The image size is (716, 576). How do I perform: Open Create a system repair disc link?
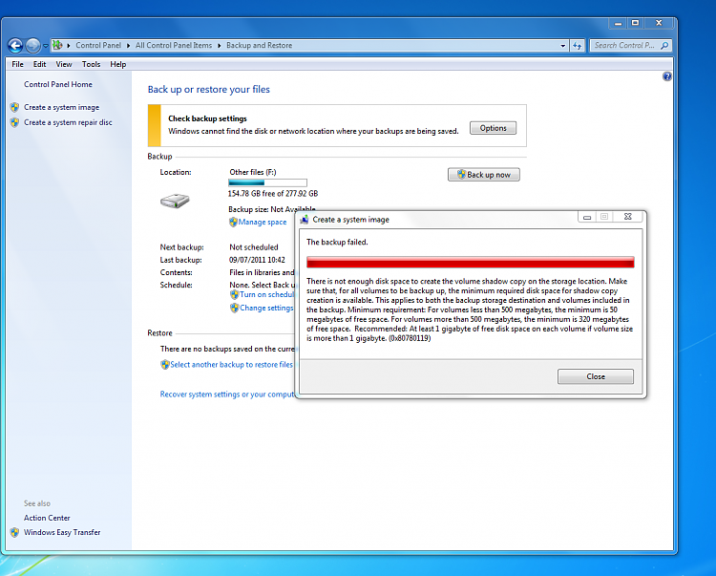[x=68, y=122]
